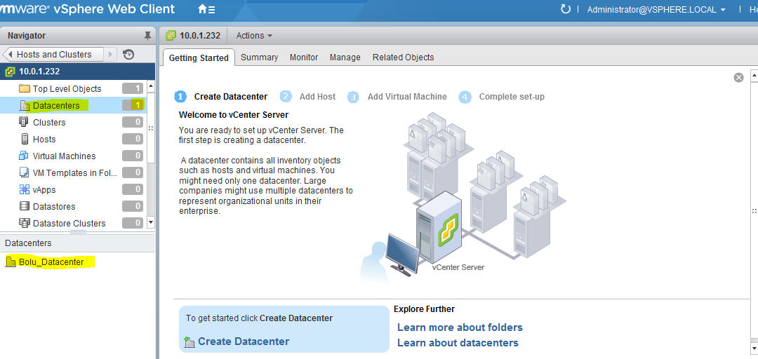This screenshot has width=758, height=359.
Task: Click the Top Level Objects count badge
Action: click(133, 88)
